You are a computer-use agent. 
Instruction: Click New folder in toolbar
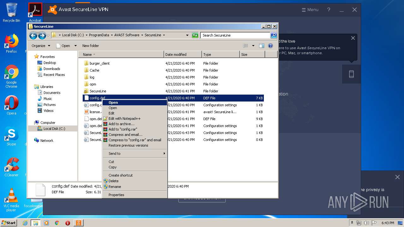click(91, 46)
